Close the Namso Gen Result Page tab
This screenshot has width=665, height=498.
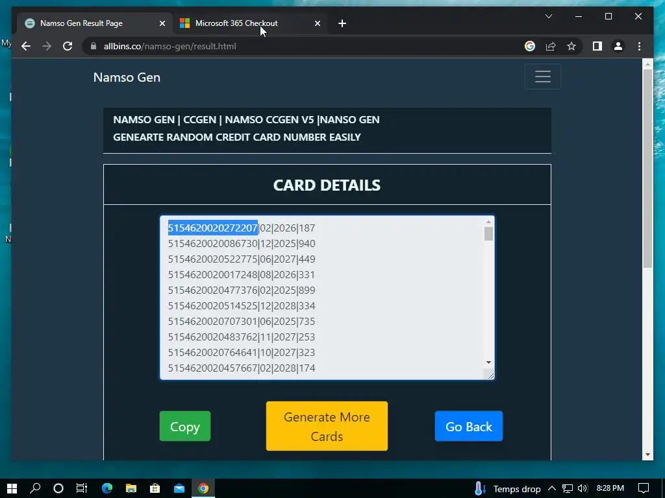click(162, 24)
